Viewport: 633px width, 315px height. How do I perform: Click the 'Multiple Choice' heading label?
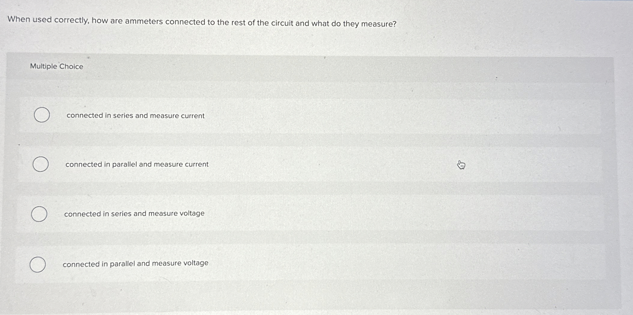57,66
